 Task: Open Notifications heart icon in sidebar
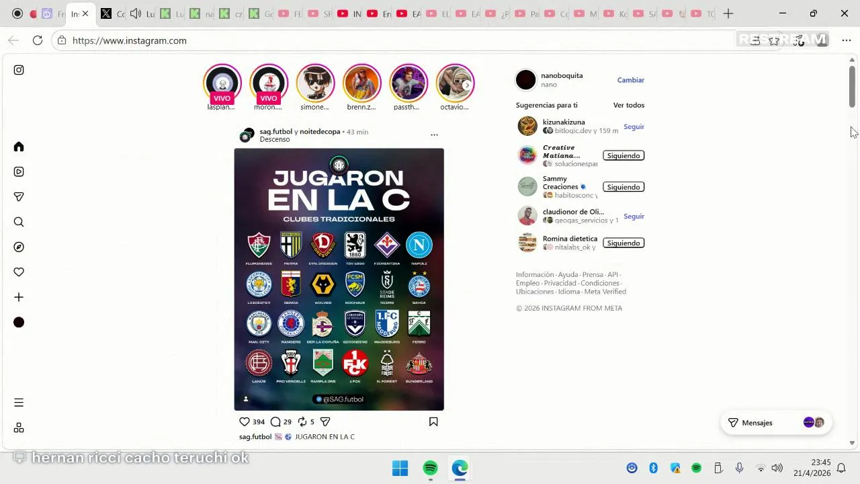tap(19, 272)
